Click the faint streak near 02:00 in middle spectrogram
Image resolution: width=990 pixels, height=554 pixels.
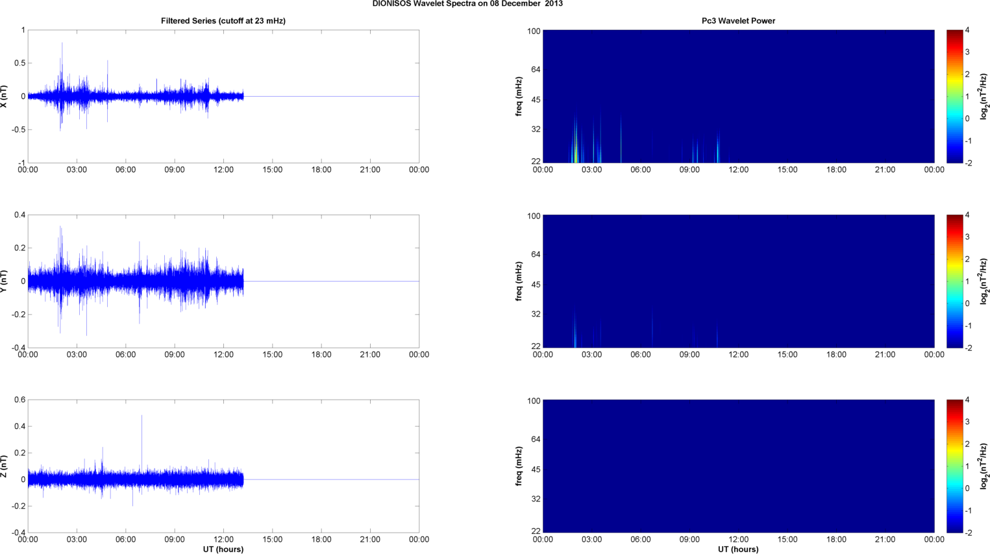tap(575, 330)
